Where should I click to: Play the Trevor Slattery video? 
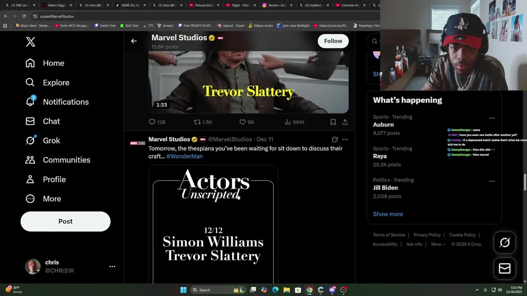(248, 82)
